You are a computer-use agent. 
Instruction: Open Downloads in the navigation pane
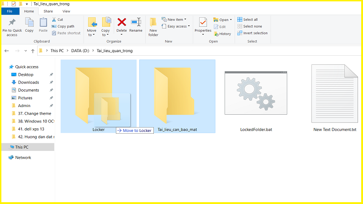(29, 83)
